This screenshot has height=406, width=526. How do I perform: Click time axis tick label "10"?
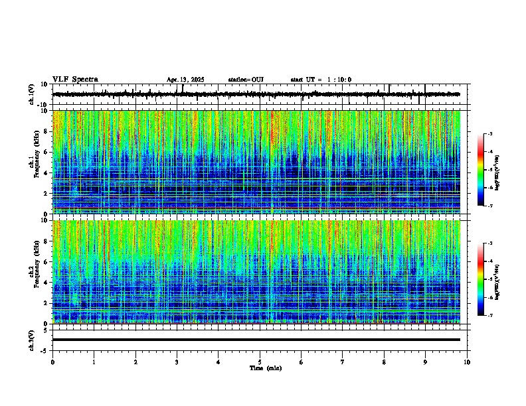[467, 362]
